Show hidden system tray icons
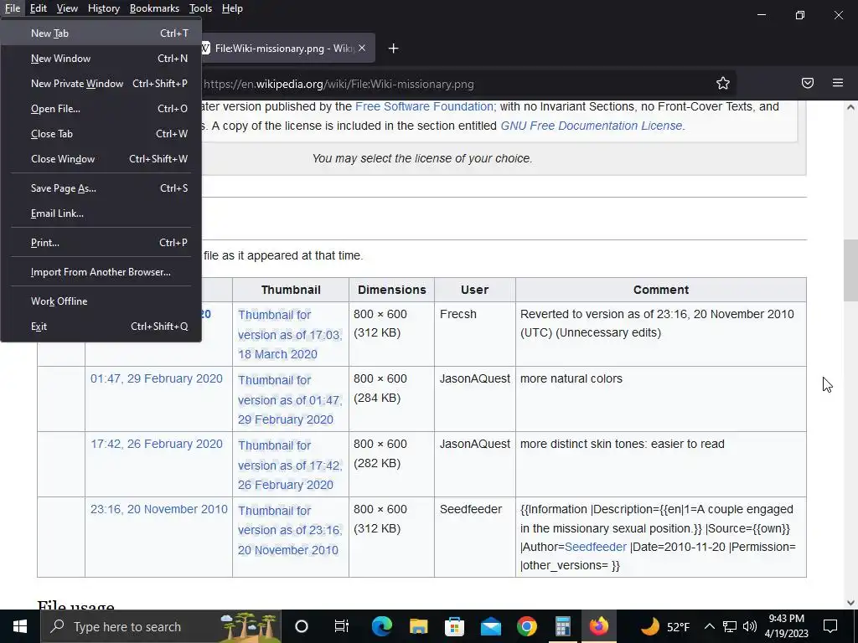 click(709, 626)
